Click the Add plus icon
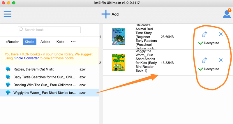233x124 pixels. pyautogui.click(x=106, y=14)
